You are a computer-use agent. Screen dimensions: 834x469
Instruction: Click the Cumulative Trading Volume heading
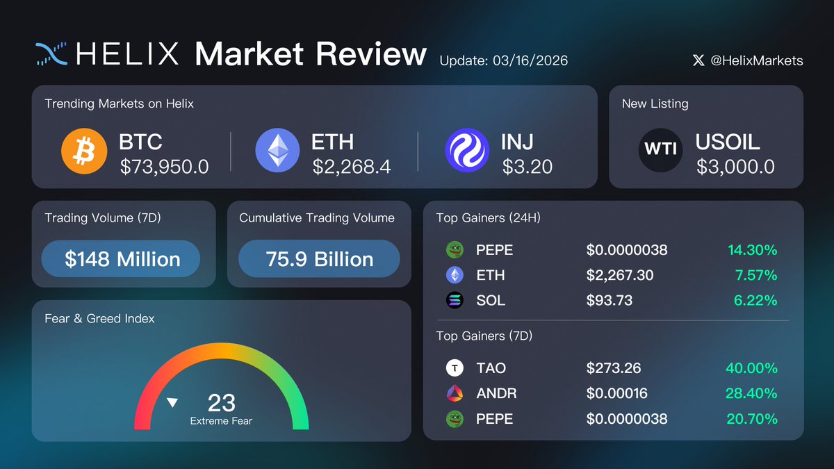(317, 217)
